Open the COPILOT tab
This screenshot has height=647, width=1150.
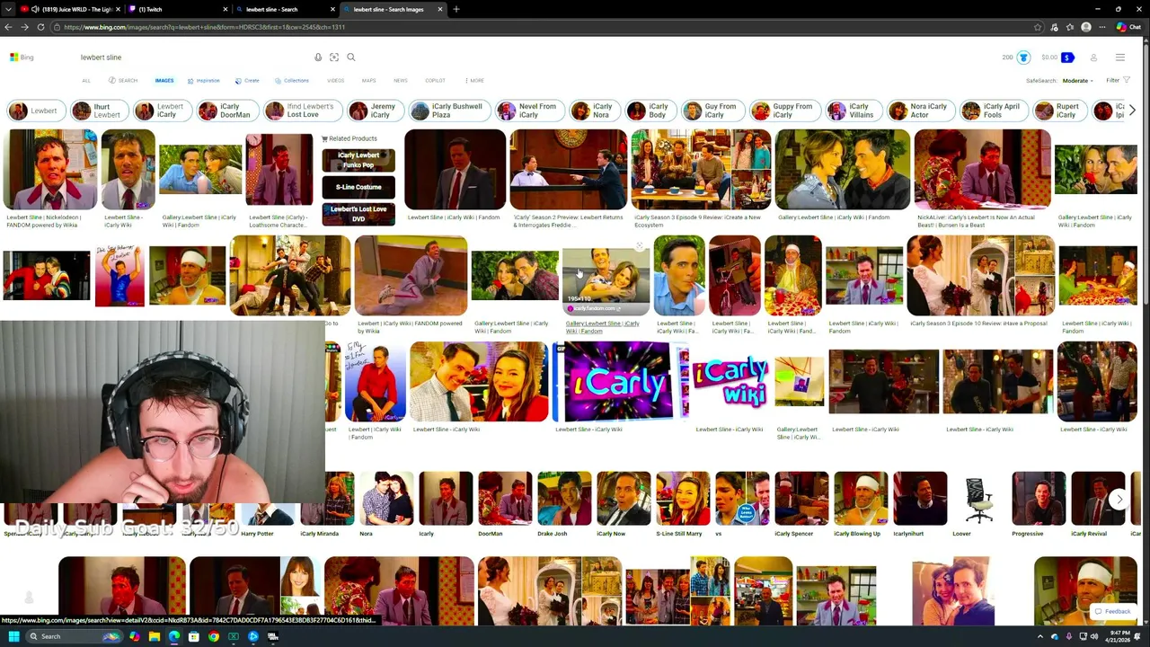tap(435, 81)
